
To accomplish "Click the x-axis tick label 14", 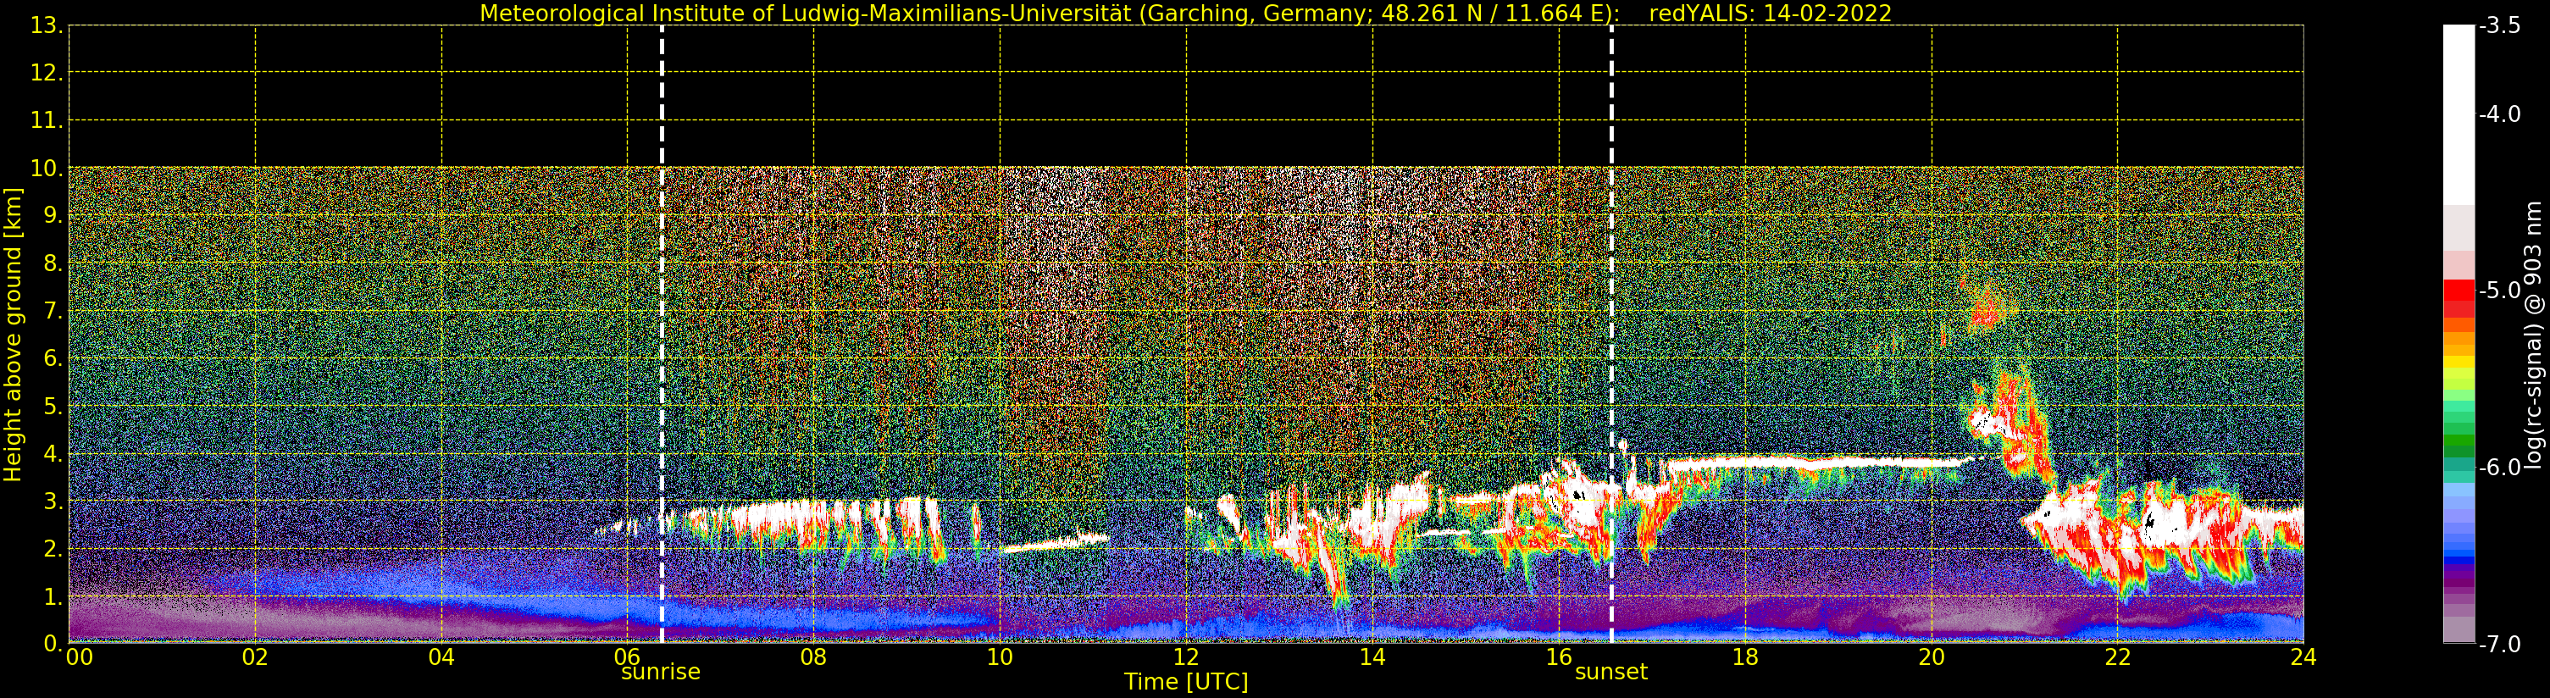I will point(1372,657).
